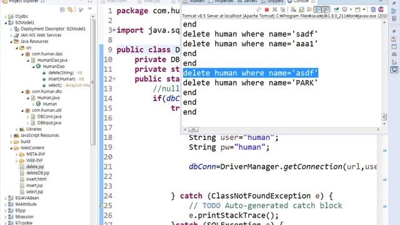Open the Open Console dropdown arrow
This screenshot has width=400, height=225.
(364, 10)
